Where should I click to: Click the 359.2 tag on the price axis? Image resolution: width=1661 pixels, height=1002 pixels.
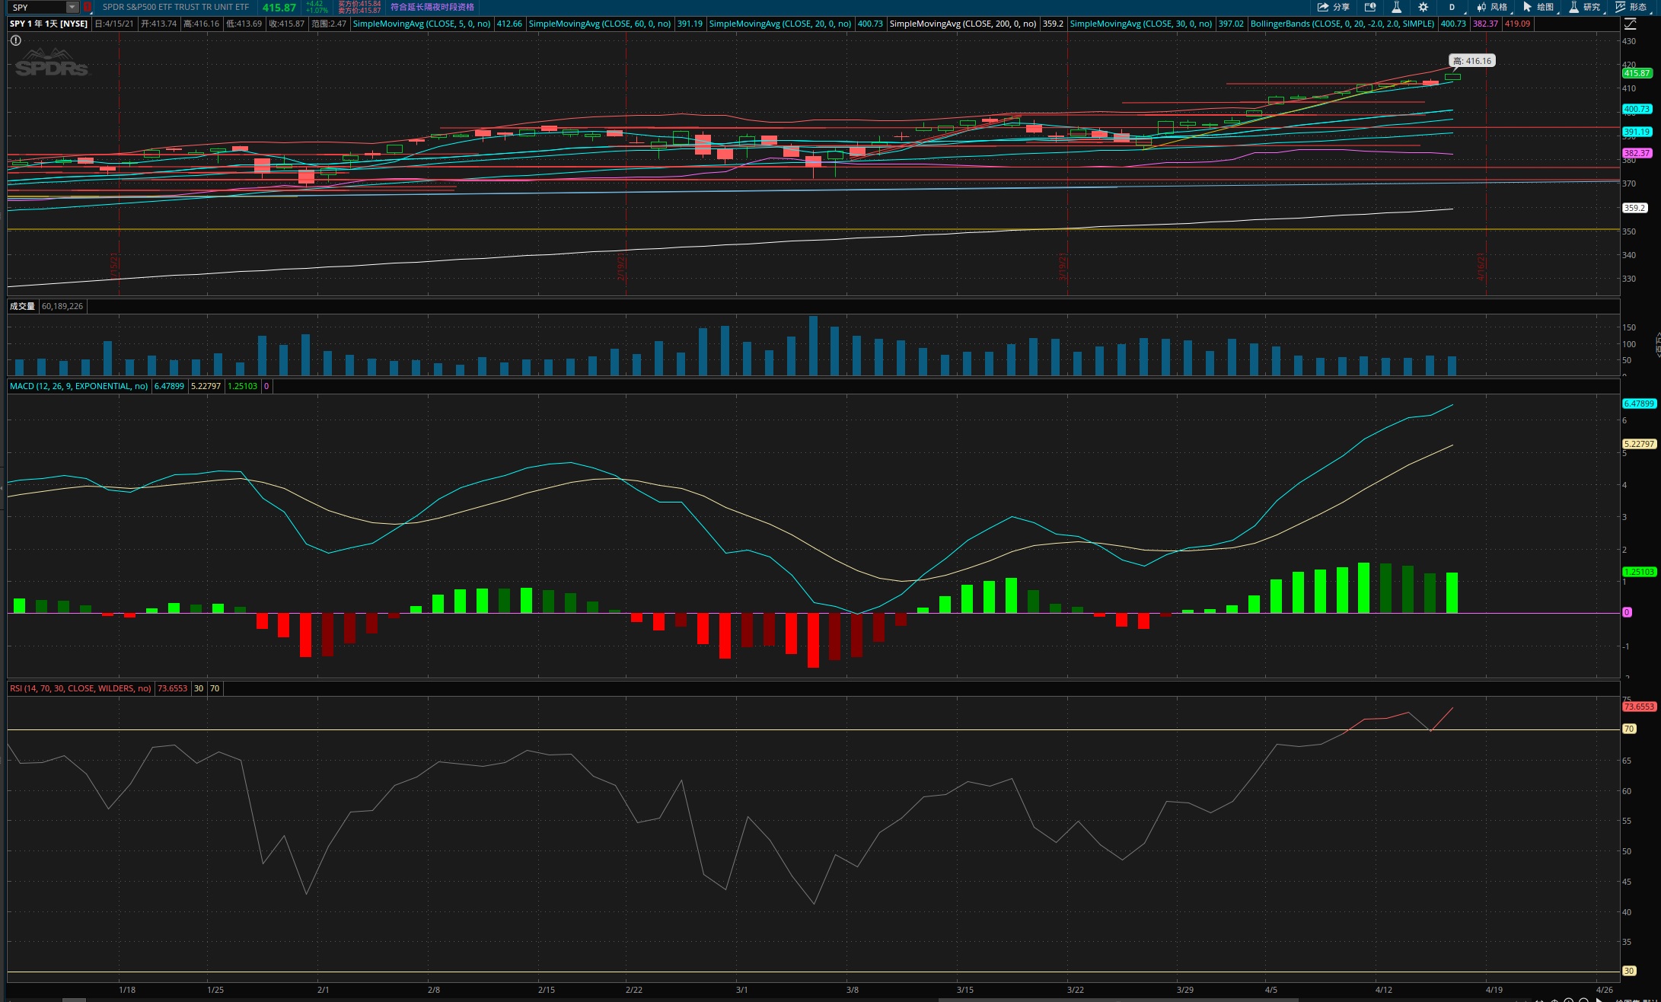click(1635, 208)
